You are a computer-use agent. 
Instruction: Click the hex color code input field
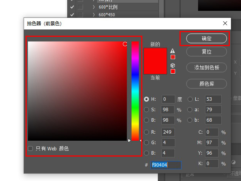[166, 165]
